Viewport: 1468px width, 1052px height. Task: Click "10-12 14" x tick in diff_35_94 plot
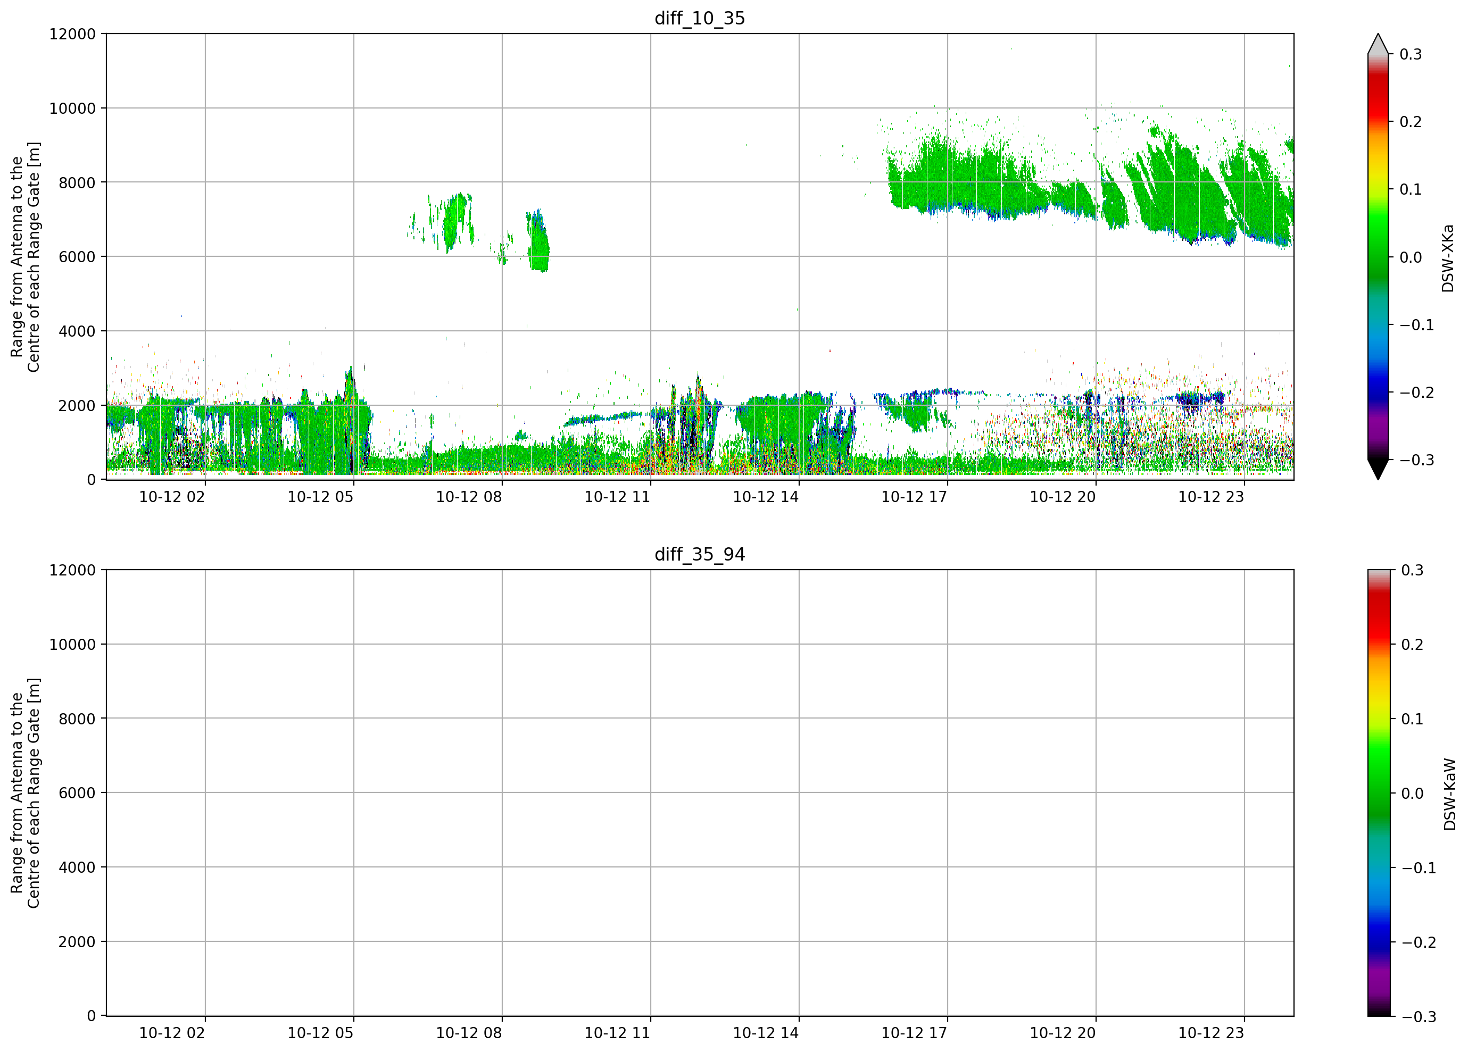point(766,1033)
